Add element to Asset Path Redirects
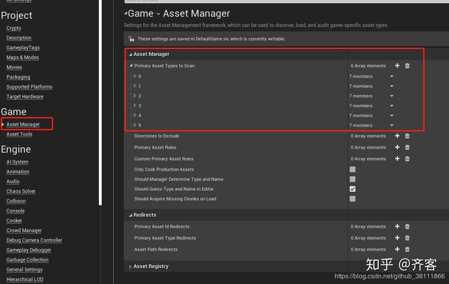Viewport: 449px width, 284px height. pos(397,249)
